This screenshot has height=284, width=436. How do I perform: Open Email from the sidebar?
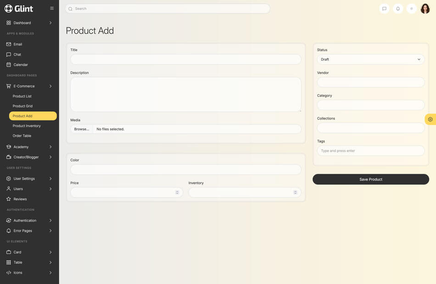(x=18, y=44)
